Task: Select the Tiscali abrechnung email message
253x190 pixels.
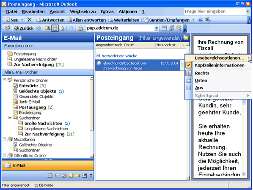Action: pos(137,66)
